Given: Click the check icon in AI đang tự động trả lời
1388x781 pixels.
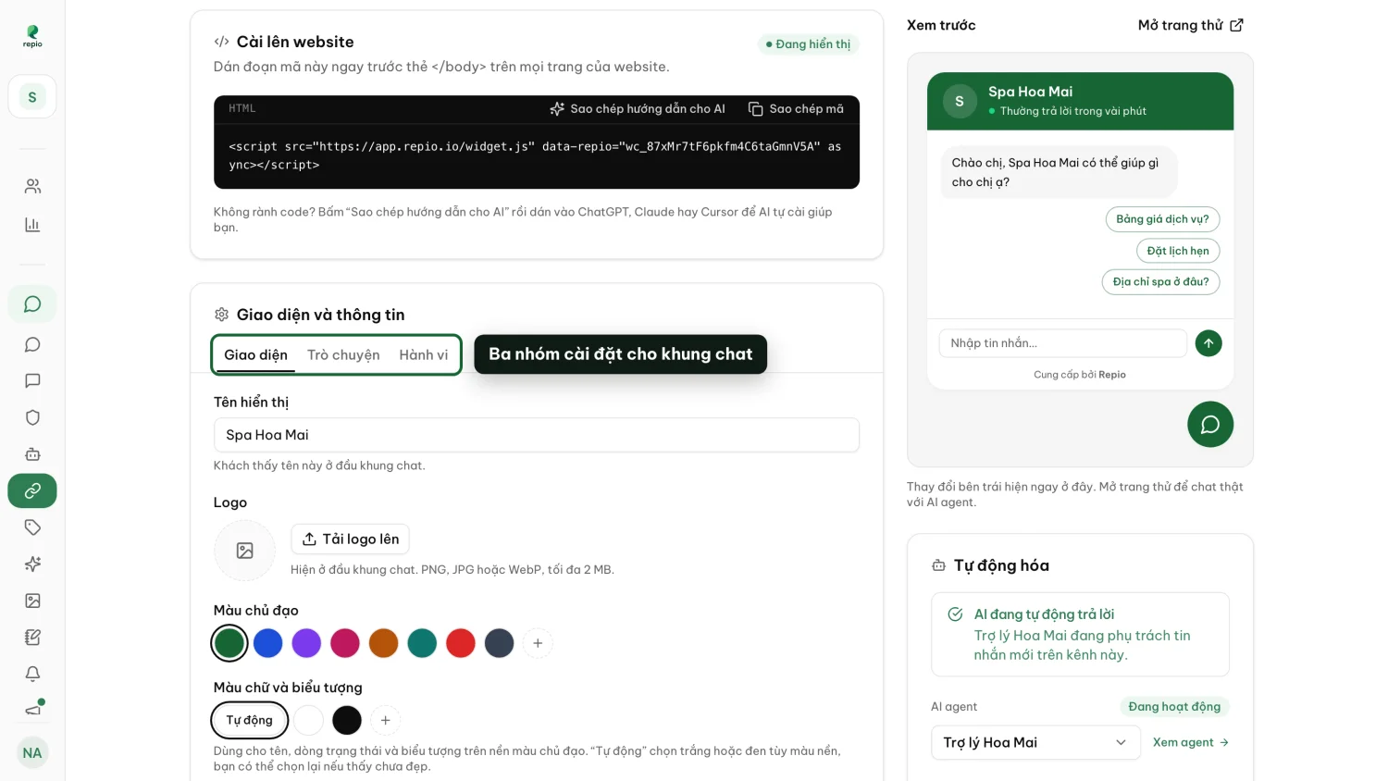Looking at the screenshot, I should [955, 614].
